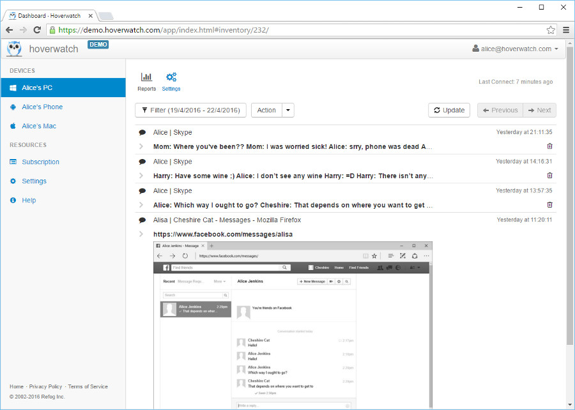Expand the Harry wine conversation row
This screenshot has height=410, width=575.
[142, 176]
